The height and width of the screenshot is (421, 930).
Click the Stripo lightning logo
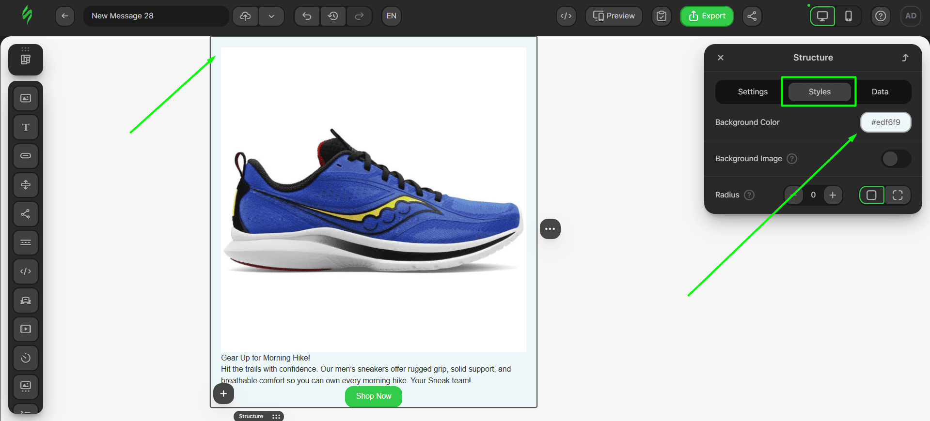point(27,15)
